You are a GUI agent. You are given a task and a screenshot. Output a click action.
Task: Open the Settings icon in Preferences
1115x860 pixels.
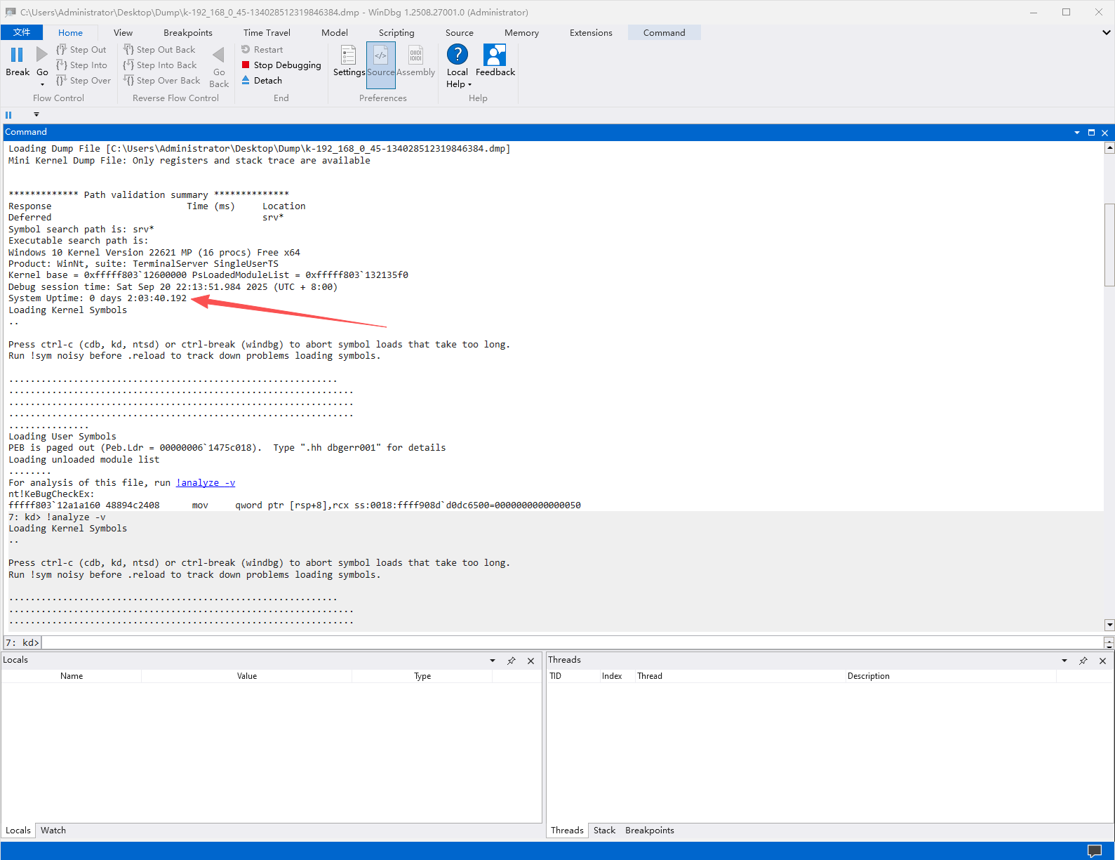tap(349, 55)
